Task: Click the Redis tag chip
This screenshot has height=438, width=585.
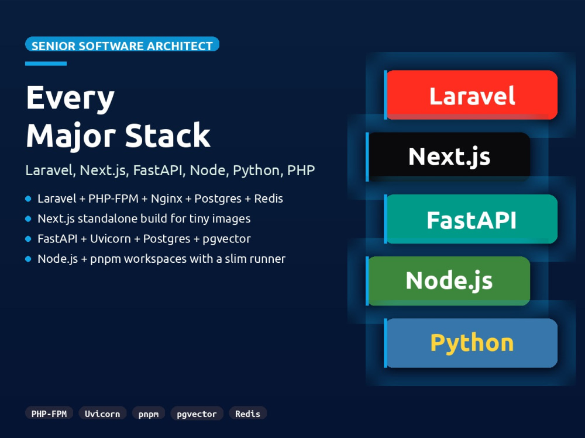Action: pos(247,413)
